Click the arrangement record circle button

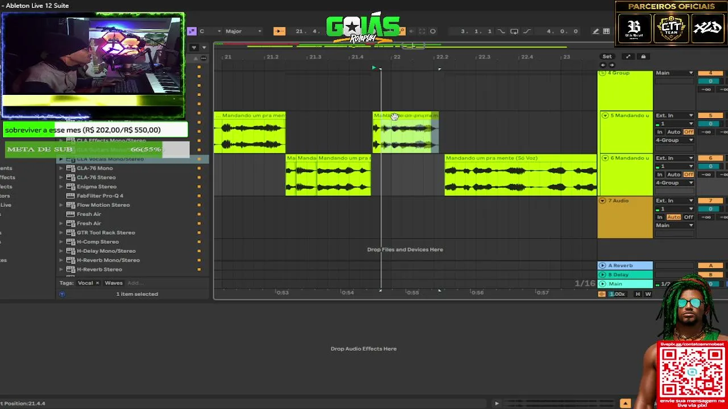[x=433, y=31]
